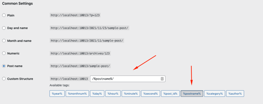Add the %day% tag
Viewport: 263px width, 104px height.
point(97,94)
